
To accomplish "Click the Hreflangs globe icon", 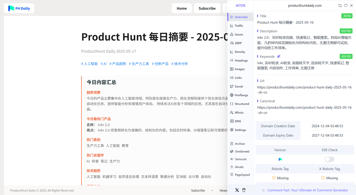I will pos(232,95).
